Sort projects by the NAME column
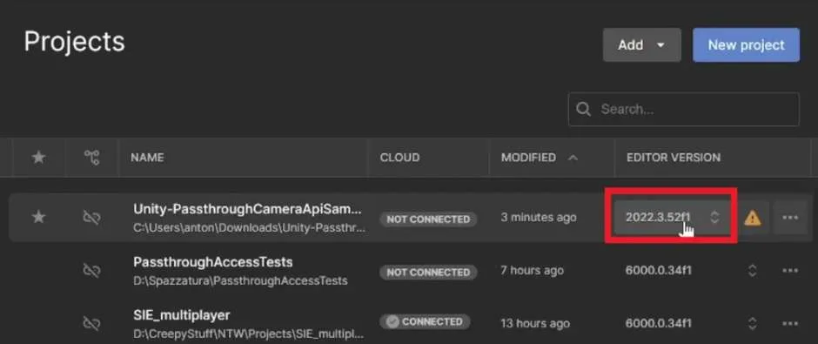818x344 pixels. (147, 158)
